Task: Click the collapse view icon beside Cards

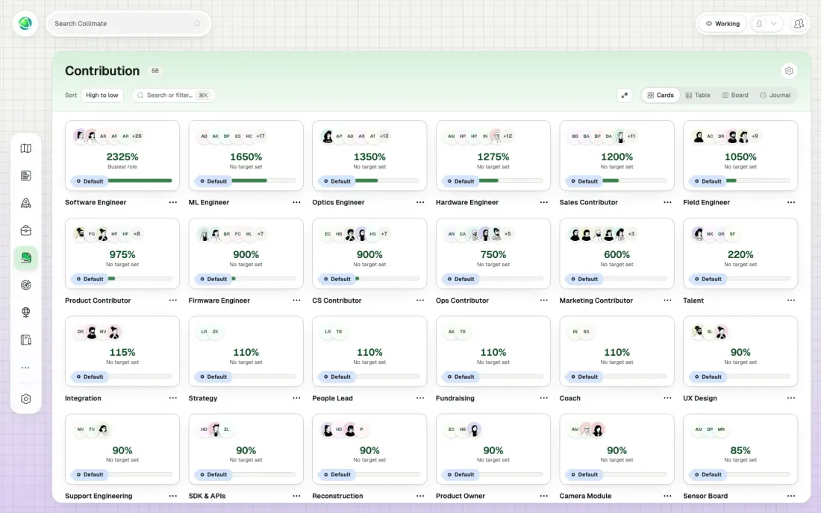Action: (624, 95)
